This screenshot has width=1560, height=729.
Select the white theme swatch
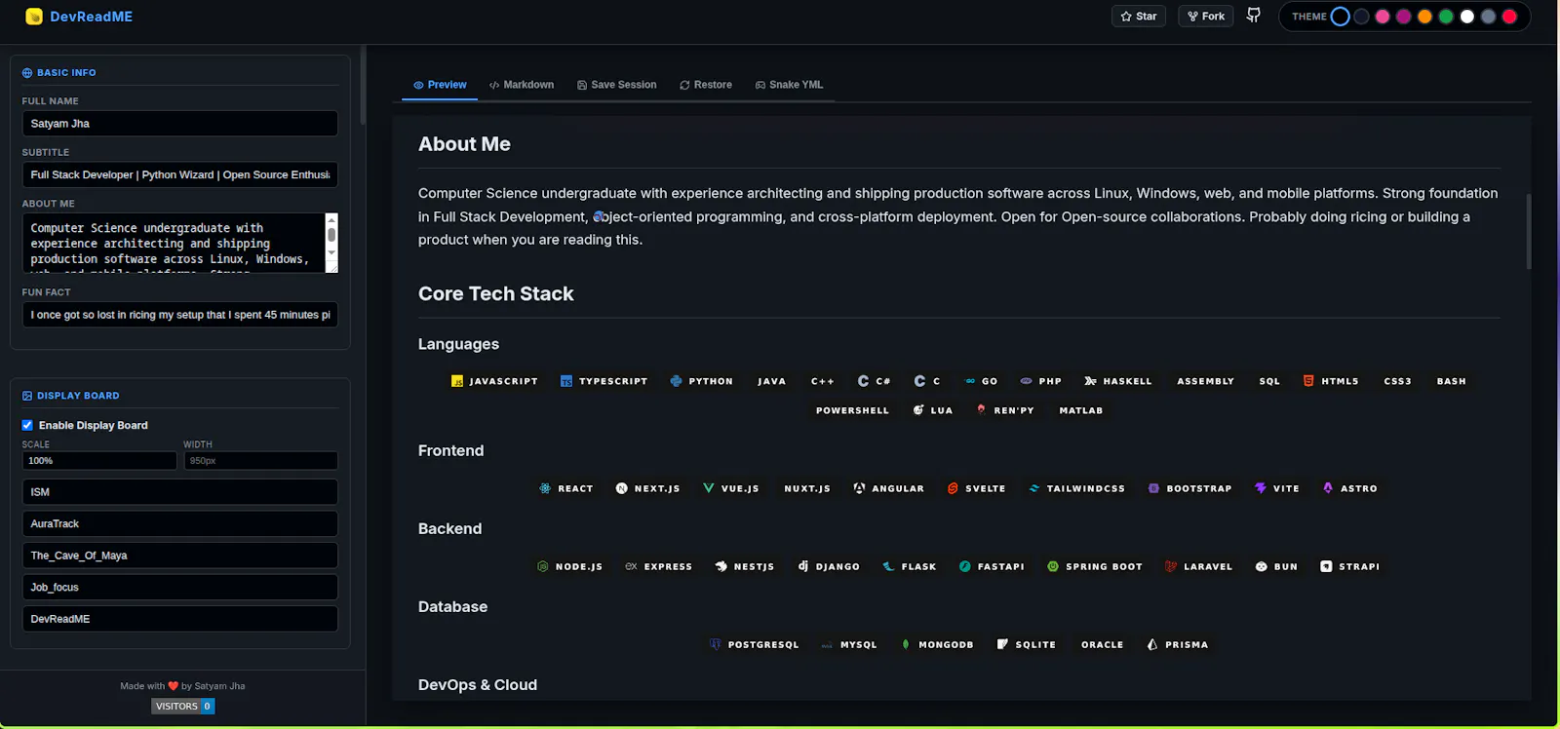coord(1467,17)
